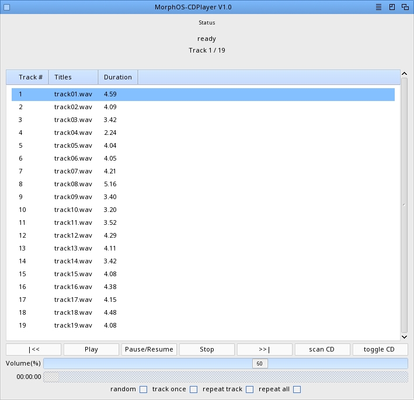Image resolution: width=414 pixels, height=400 pixels.
Task: Enable the repeat track checkbox
Action: (x=250, y=389)
